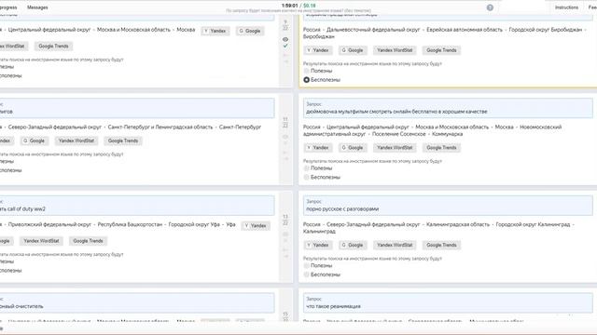
Task: Select Бесполезны for the Калининград query
Action: [307, 275]
